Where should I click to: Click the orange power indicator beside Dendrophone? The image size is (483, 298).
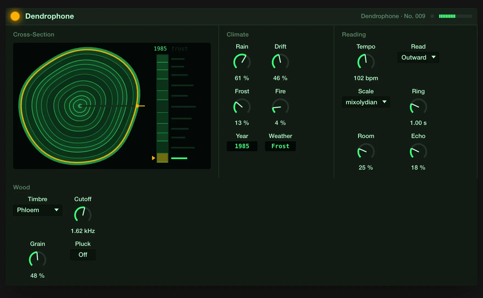(15, 16)
